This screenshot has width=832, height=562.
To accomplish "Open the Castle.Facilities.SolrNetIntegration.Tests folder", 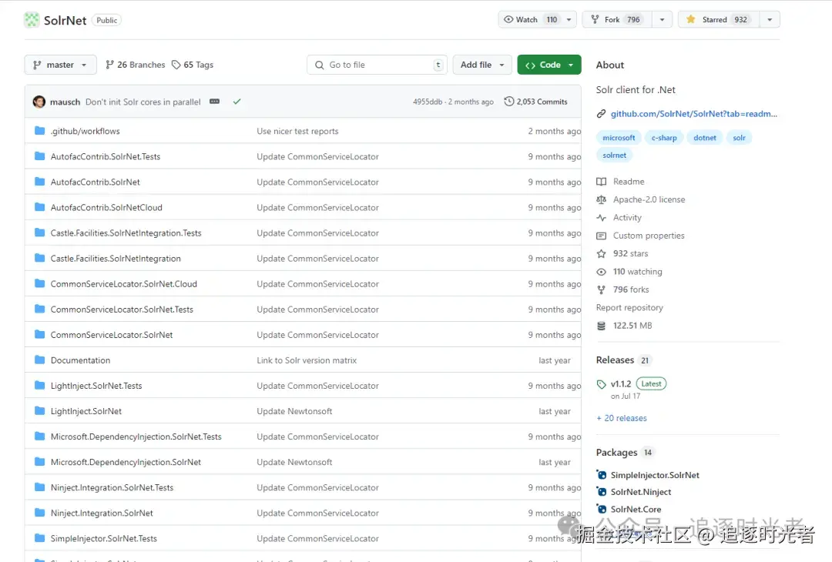I will (x=126, y=232).
